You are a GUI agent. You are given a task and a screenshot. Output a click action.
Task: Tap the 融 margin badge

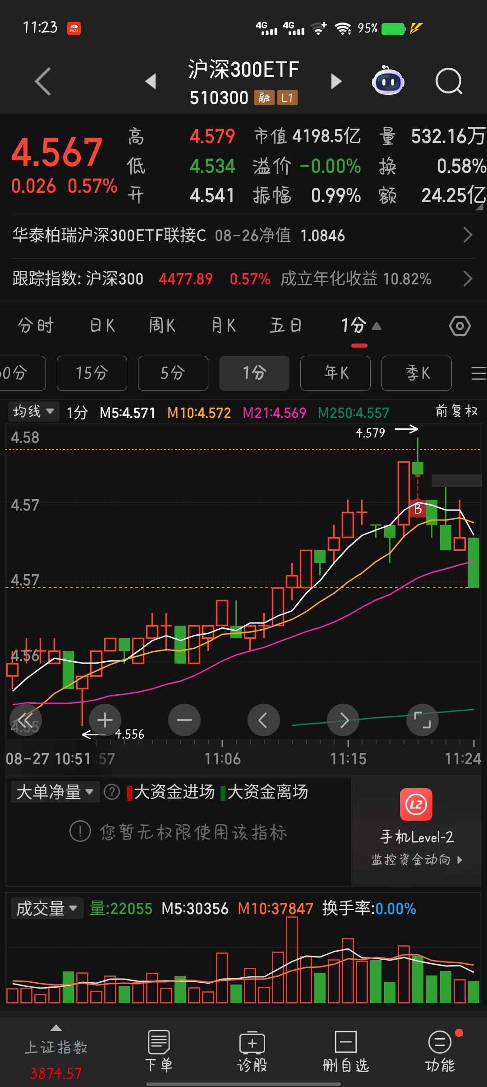point(264,98)
